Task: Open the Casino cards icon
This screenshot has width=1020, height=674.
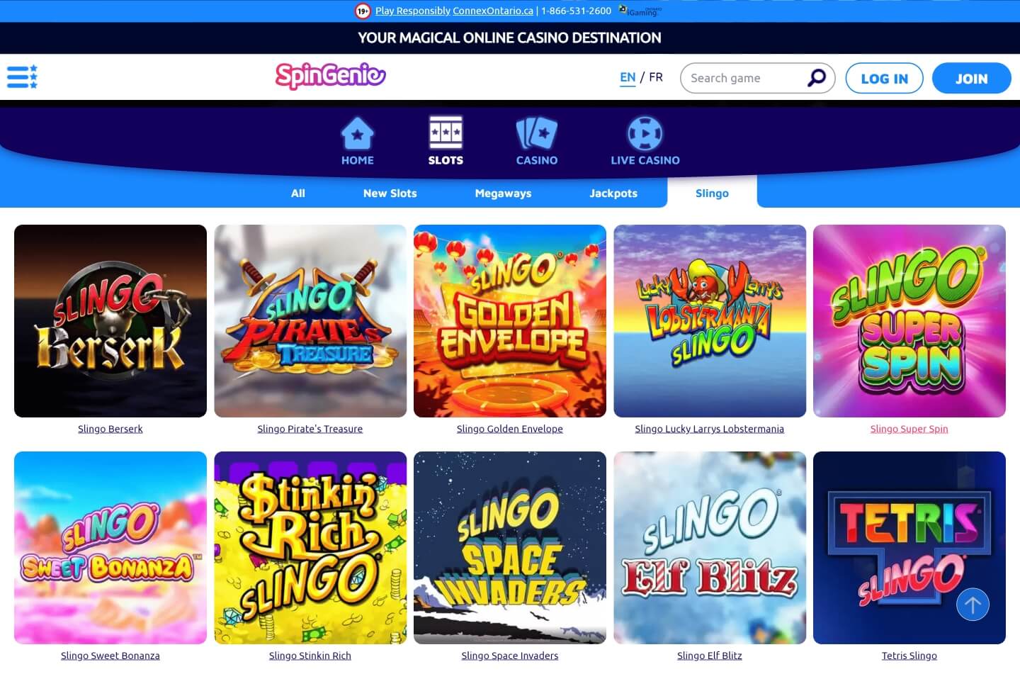Action: pyautogui.click(x=536, y=133)
